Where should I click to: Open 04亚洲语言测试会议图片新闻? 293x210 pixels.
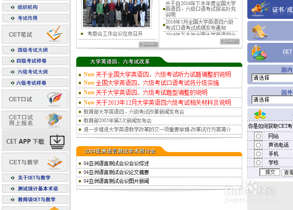click(x=116, y=181)
